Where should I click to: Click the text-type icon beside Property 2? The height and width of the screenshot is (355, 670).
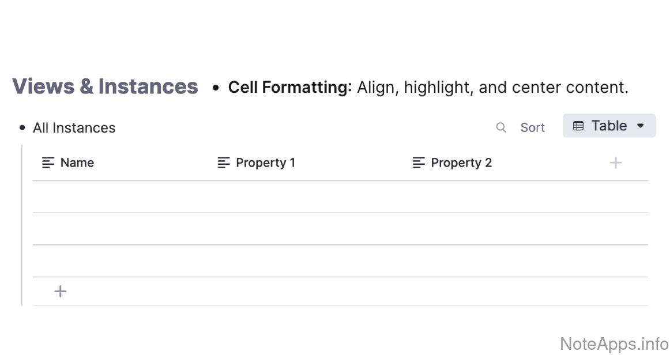click(x=419, y=163)
